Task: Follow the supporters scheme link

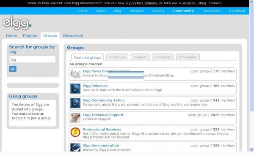Action: pyautogui.click(x=141, y=3)
